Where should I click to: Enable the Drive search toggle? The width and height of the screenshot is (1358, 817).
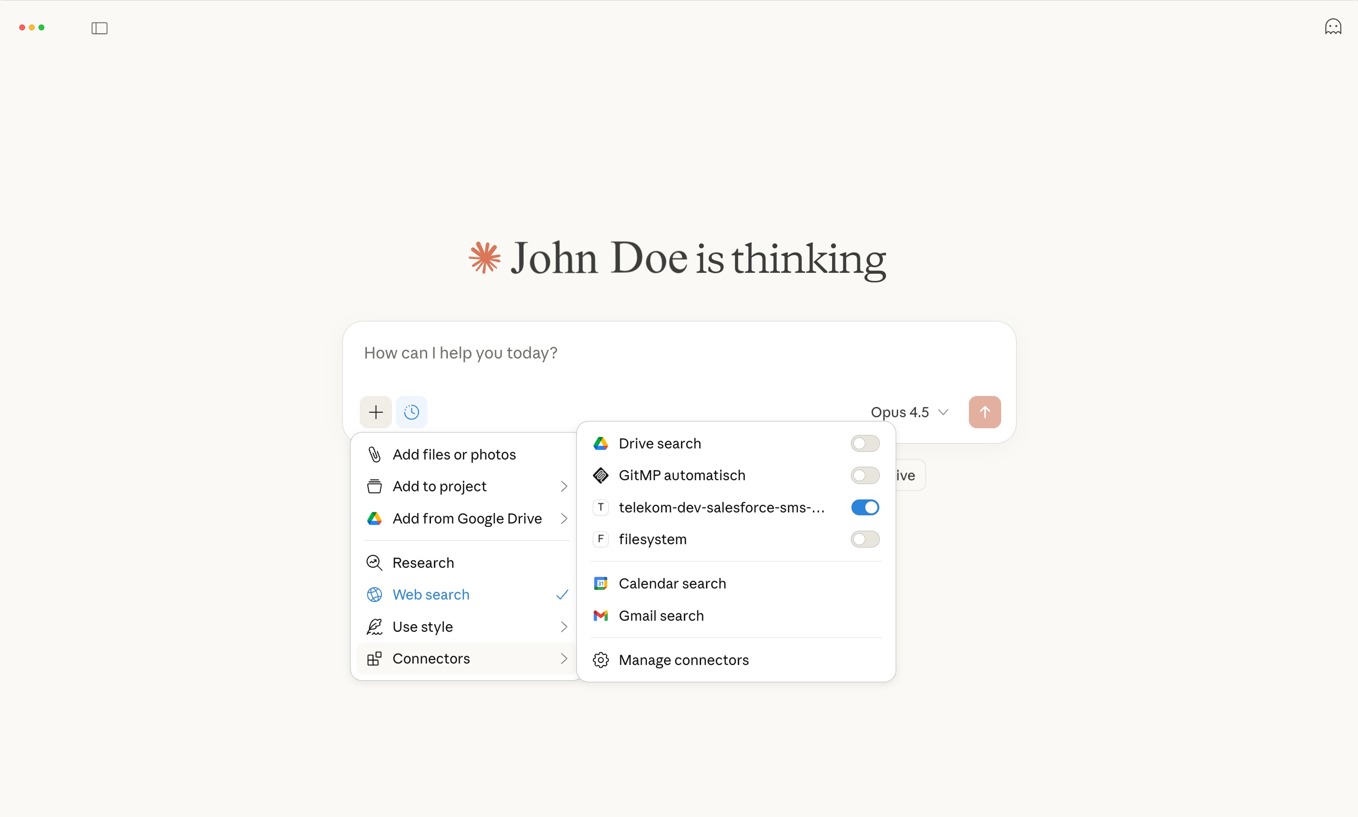tap(864, 444)
